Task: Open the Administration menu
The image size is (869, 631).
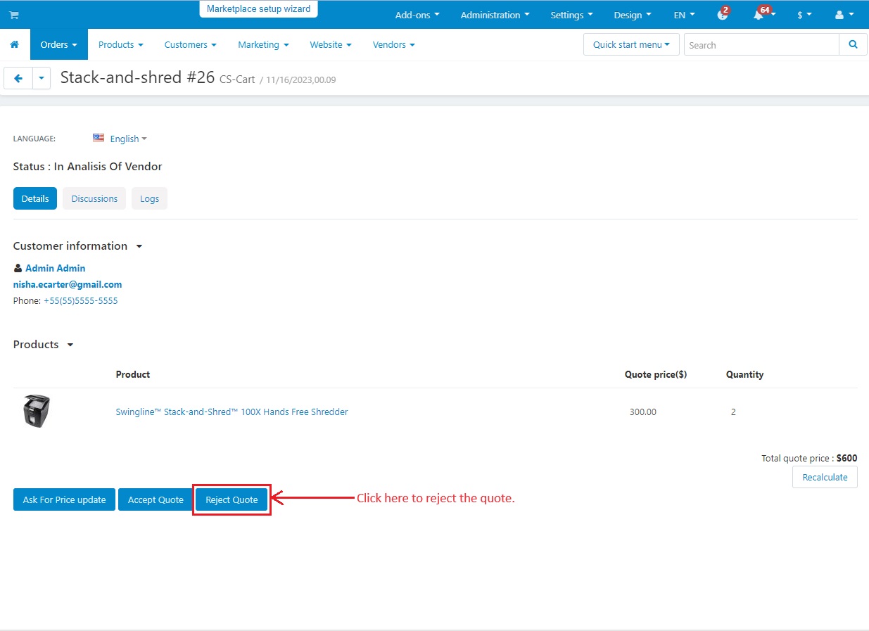Action: [x=495, y=15]
